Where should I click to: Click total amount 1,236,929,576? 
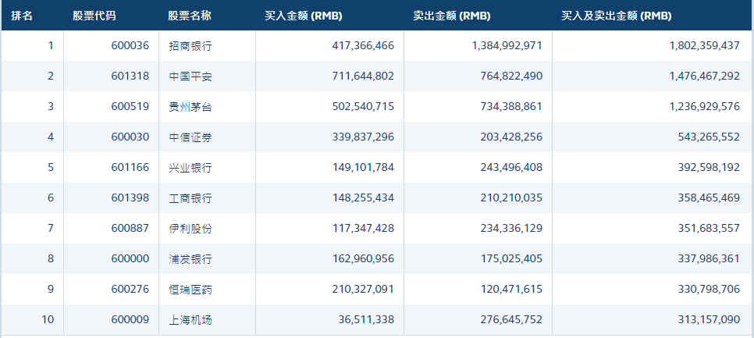[705, 106]
